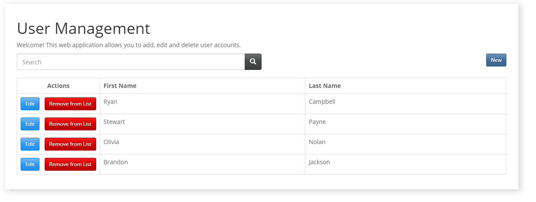Click the magnifying glass search icon

253,62
